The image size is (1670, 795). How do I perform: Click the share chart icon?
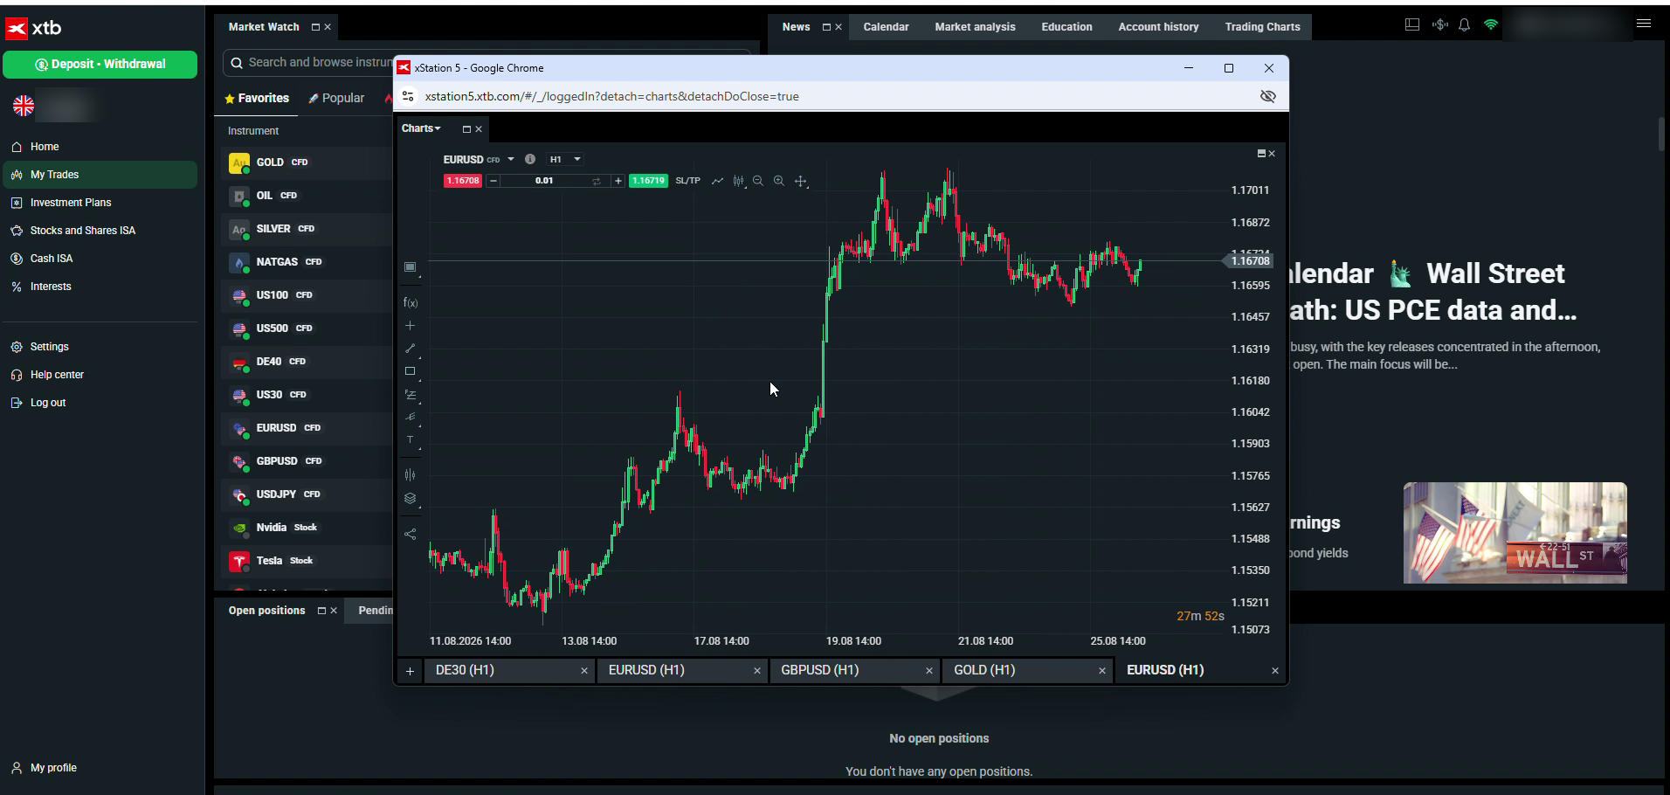[x=411, y=534]
